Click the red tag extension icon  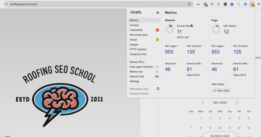pyautogui.click(x=212, y=4)
